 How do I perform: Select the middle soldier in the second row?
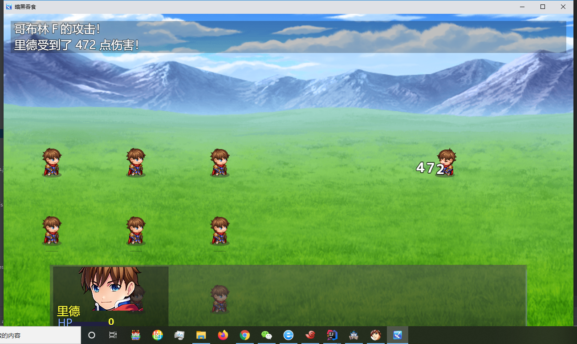136,231
